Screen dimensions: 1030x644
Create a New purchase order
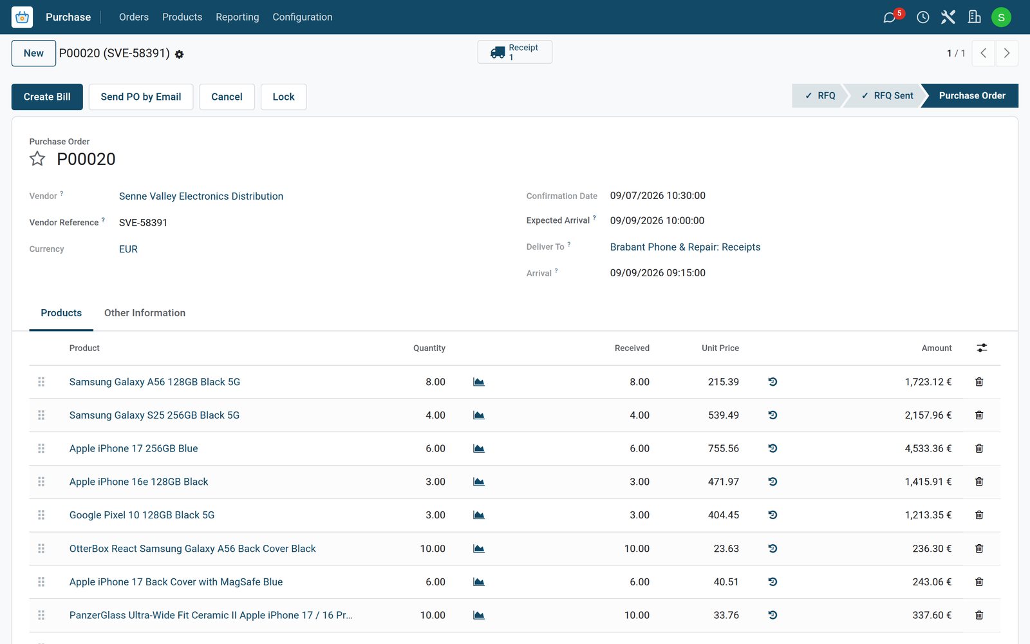[33, 53]
